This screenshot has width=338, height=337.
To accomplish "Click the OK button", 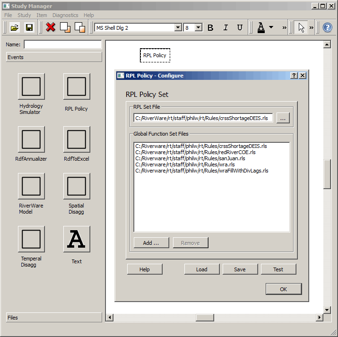I will pyautogui.click(x=284, y=289).
